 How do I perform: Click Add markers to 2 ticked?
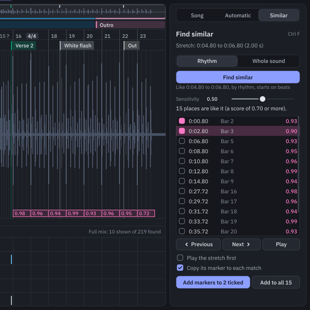213,282
